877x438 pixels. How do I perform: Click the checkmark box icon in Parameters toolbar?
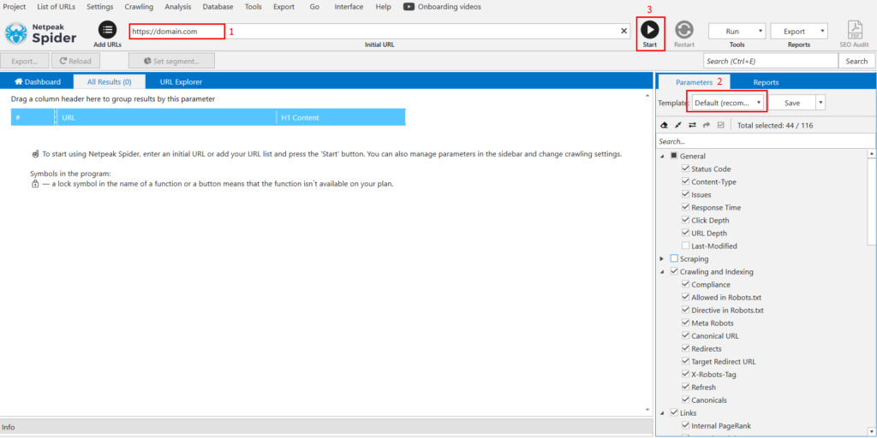[x=720, y=125]
